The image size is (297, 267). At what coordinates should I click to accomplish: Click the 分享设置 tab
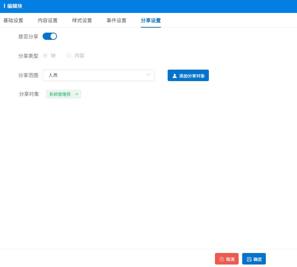(x=151, y=20)
